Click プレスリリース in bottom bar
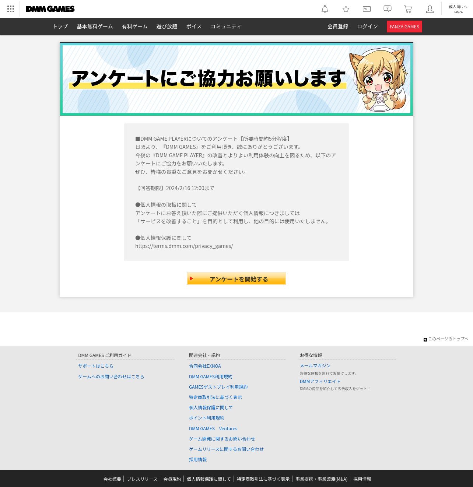 click(x=142, y=479)
